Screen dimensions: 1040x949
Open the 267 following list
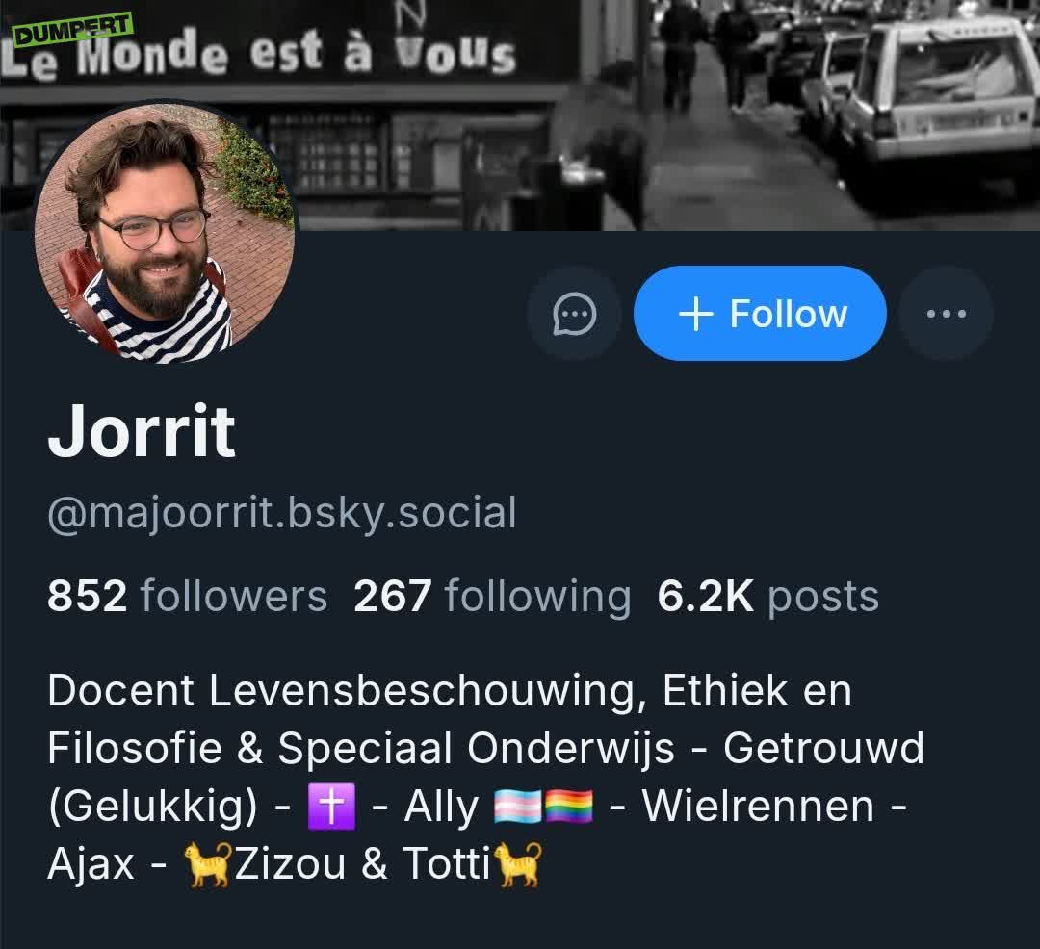point(491,596)
